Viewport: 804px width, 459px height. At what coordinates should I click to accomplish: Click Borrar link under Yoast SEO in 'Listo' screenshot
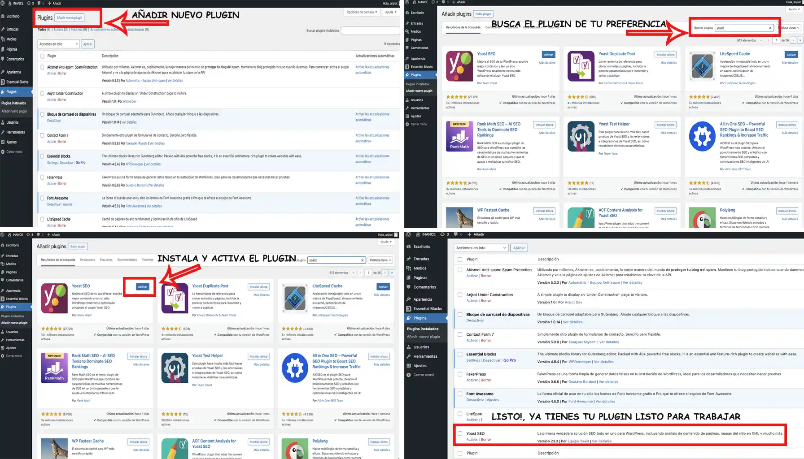click(486, 440)
